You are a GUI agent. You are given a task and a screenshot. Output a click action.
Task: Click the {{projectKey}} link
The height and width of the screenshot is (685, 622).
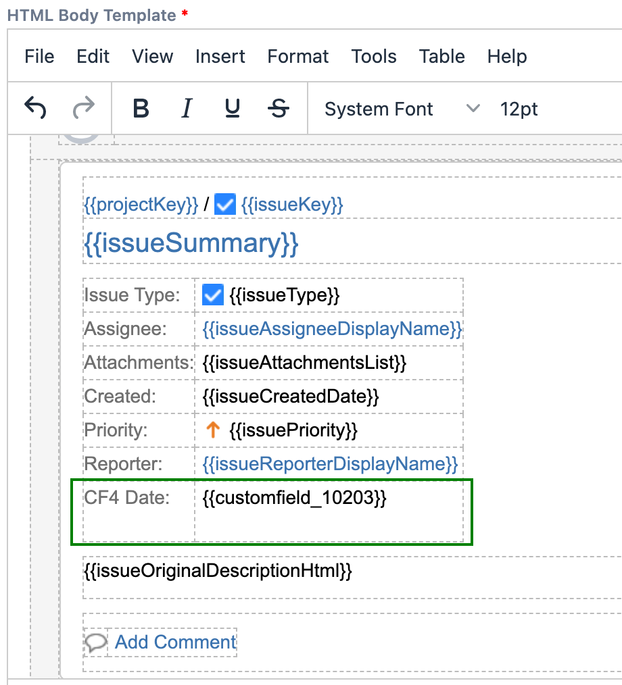[x=141, y=205]
